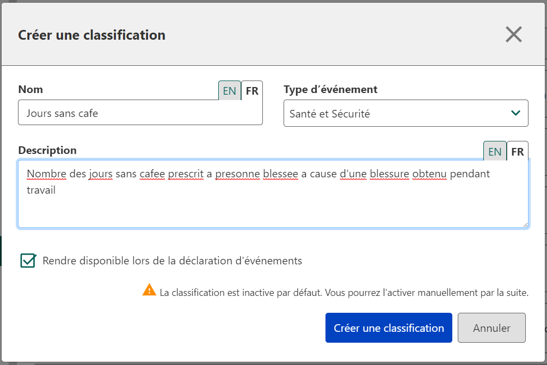Click the Nom text input
The height and width of the screenshot is (365, 547).
[140, 114]
